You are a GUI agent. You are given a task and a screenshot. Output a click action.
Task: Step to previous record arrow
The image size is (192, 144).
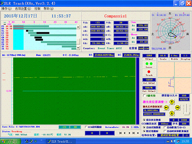pos(125,133)
